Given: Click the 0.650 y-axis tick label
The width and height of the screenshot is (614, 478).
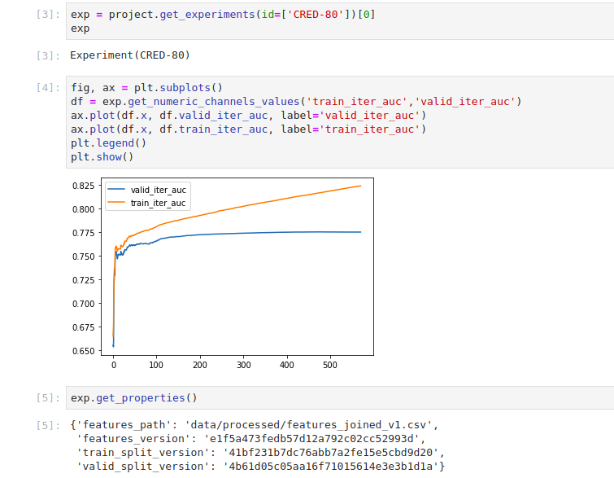Looking at the screenshot, I should 84,351.
